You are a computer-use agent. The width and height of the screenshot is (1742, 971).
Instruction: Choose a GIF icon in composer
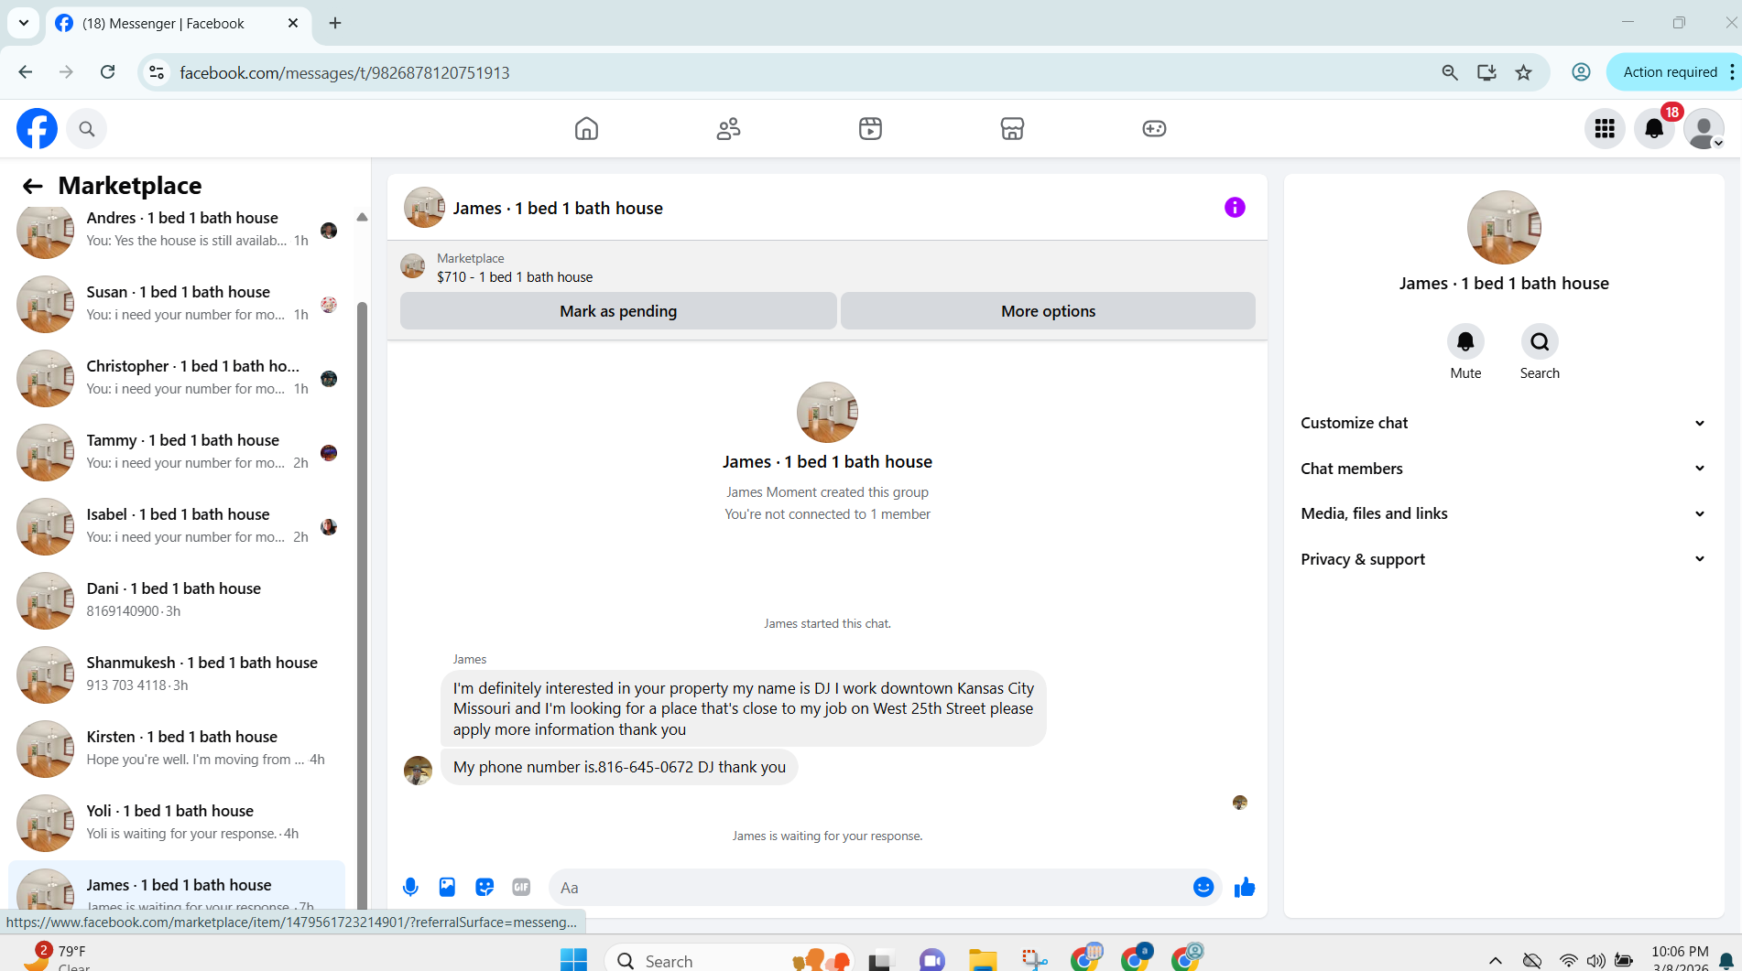(521, 887)
